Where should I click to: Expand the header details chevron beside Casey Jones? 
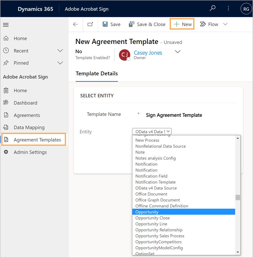(x=178, y=52)
